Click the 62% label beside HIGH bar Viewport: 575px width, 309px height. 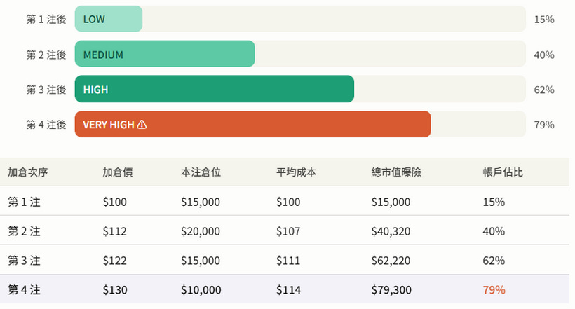tap(544, 90)
